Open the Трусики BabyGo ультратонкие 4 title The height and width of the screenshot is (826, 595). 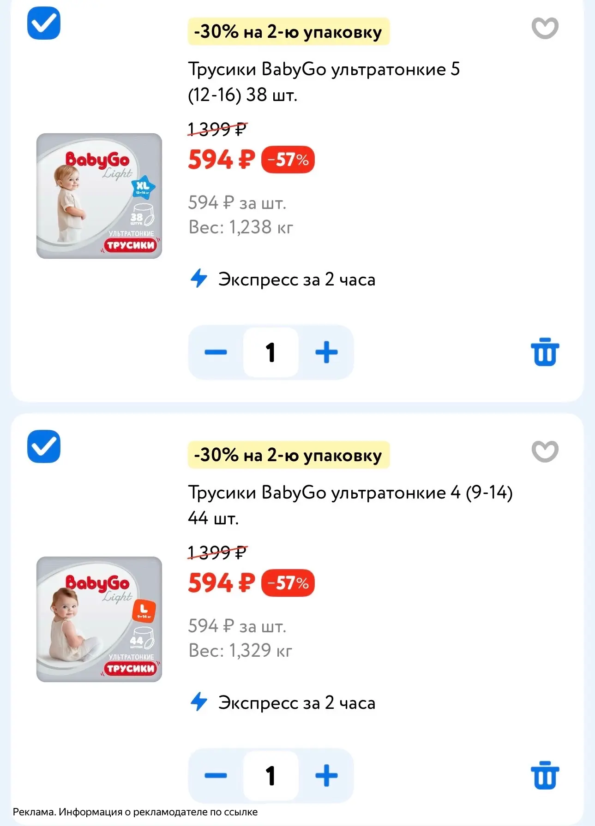click(350, 505)
